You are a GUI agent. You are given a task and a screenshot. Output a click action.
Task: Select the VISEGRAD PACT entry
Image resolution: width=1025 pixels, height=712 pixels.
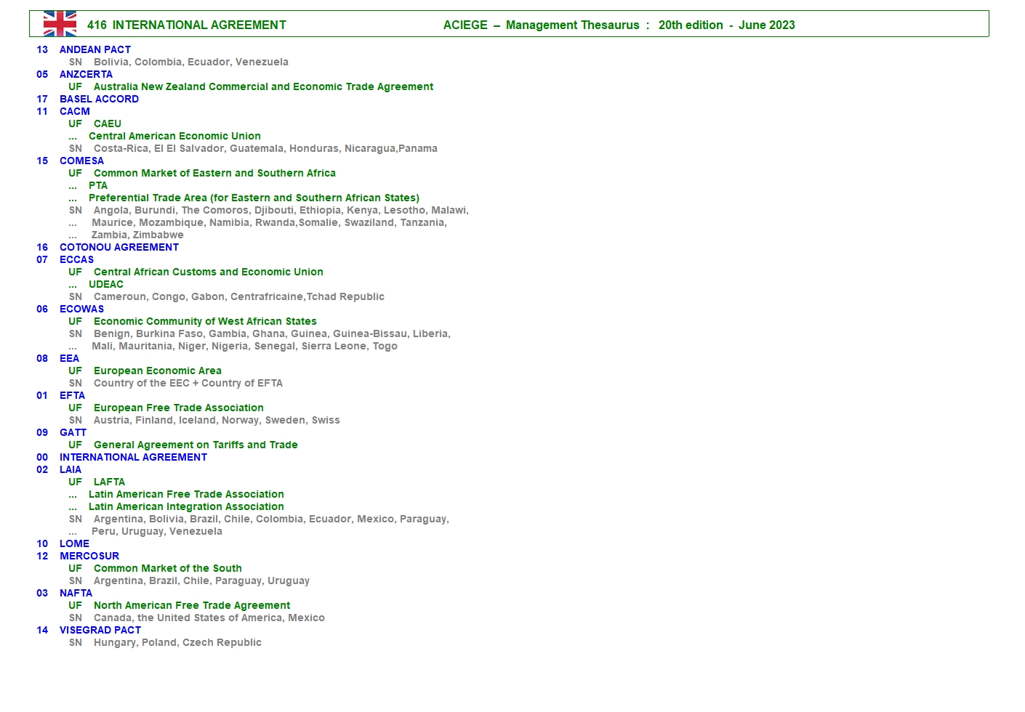point(100,630)
